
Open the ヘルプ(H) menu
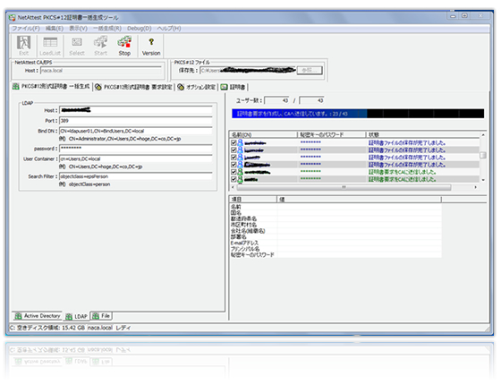click(169, 29)
